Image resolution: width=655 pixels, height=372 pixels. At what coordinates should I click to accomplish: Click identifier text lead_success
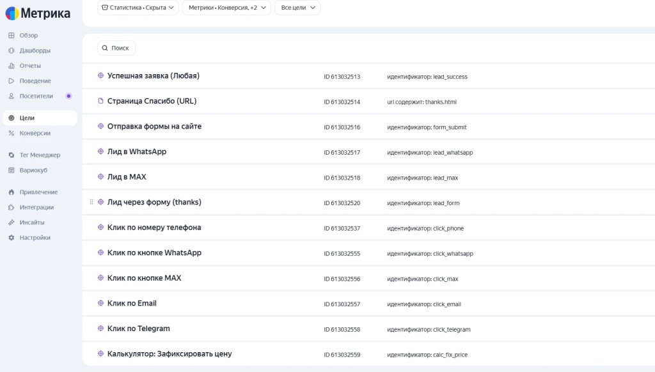pyautogui.click(x=450, y=77)
